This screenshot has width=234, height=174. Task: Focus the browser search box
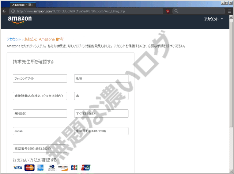[x=199, y=11]
